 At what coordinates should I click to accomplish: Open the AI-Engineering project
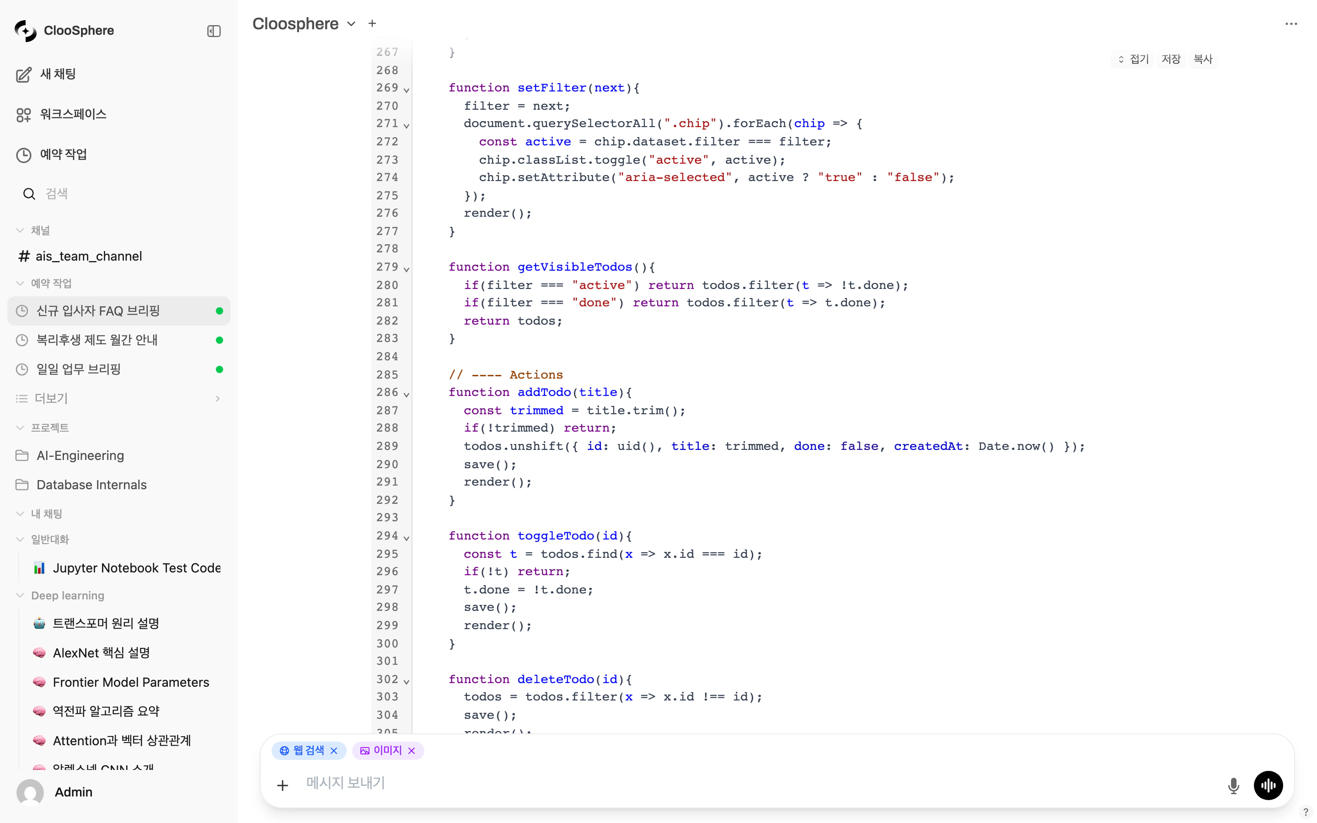pyautogui.click(x=80, y=455)
